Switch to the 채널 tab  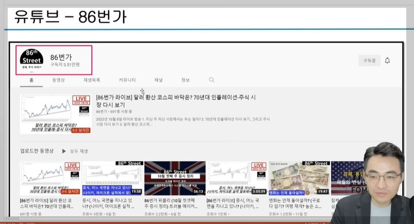coord(158,80)
